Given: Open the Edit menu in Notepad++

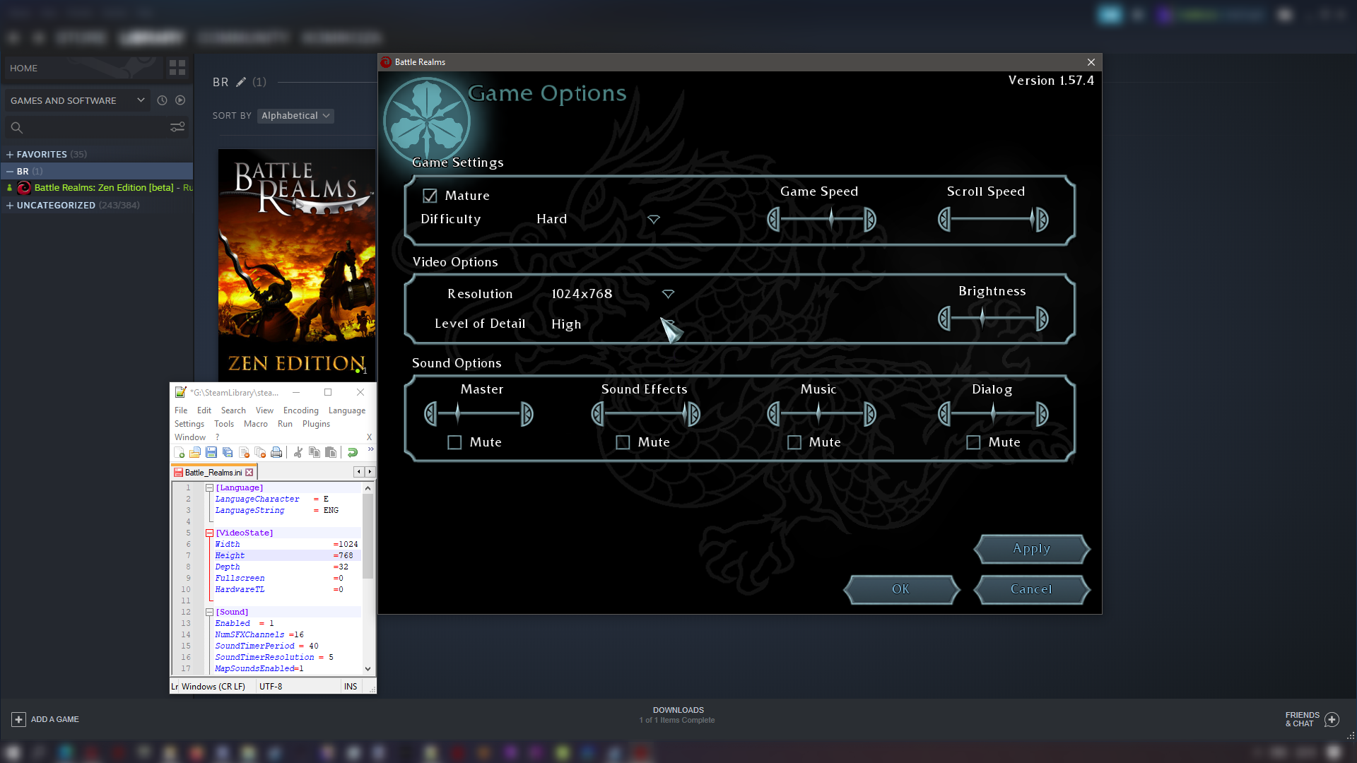Looking at the screenshot, I should 204,410.
